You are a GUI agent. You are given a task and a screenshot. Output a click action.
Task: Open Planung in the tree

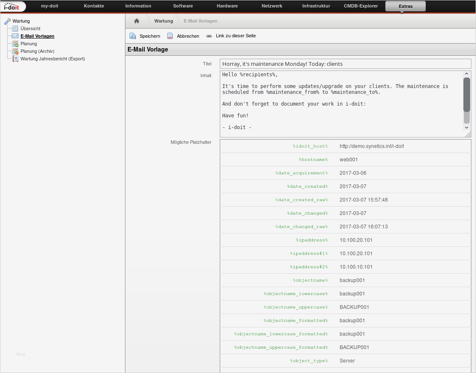pyautogui.click(x=29, y=44)
